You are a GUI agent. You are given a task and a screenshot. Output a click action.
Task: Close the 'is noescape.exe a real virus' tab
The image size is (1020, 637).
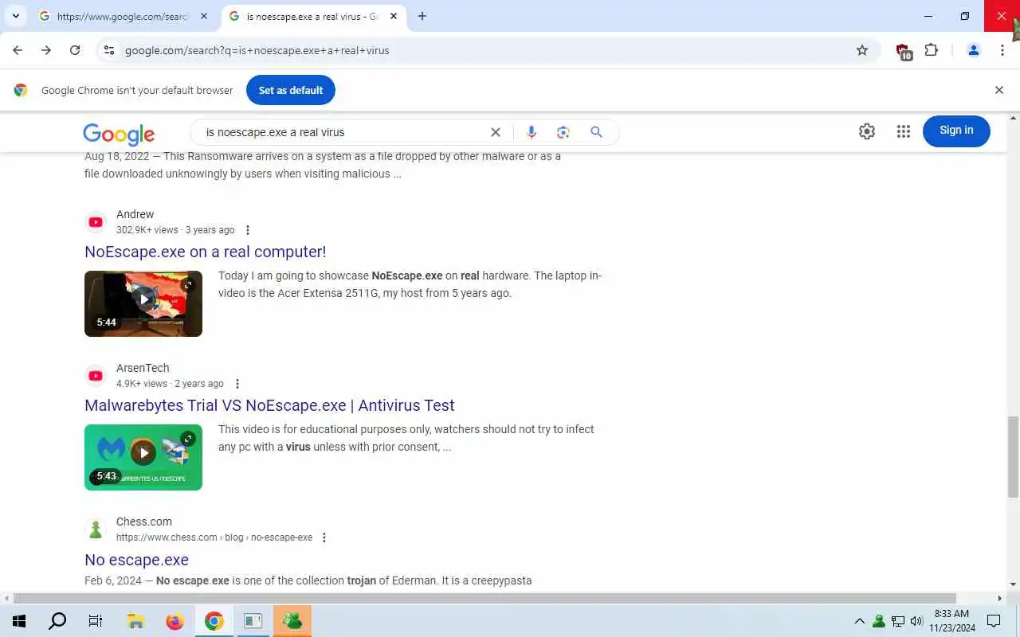pyautogui.click(x=394, y=16)
